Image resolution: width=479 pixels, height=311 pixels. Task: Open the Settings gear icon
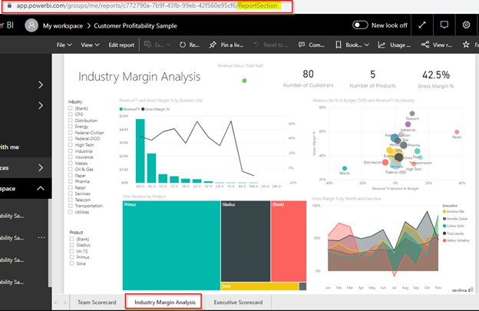click(x=466, y=25)
